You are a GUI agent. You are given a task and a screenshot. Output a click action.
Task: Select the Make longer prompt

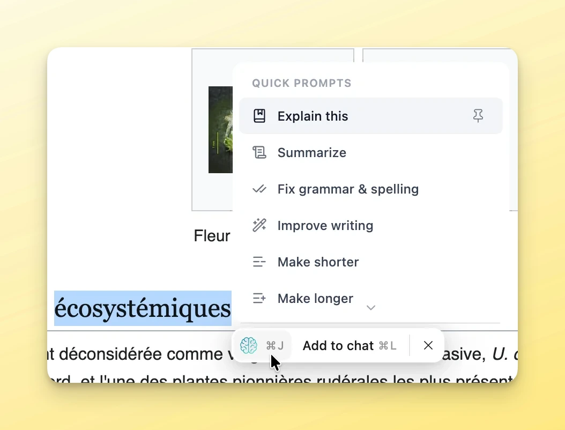pyautogui.click(x=315, y=298)
